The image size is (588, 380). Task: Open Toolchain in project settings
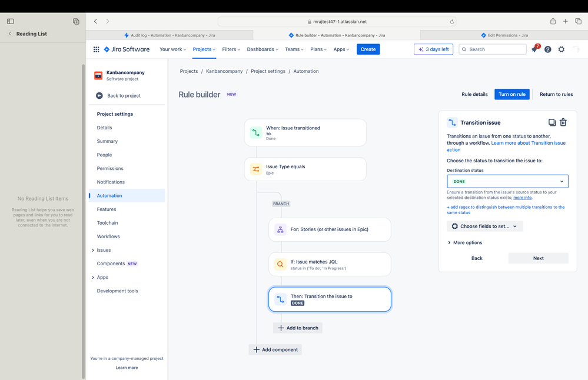tap(107, 223)
